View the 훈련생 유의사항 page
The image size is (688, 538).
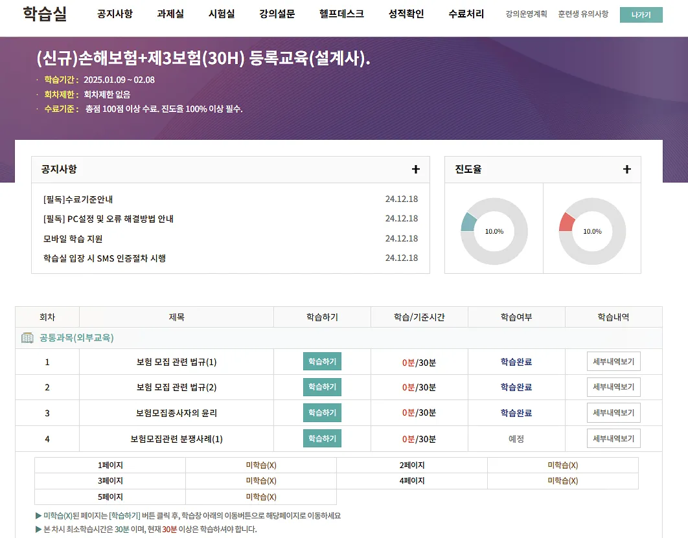point(582,12)
